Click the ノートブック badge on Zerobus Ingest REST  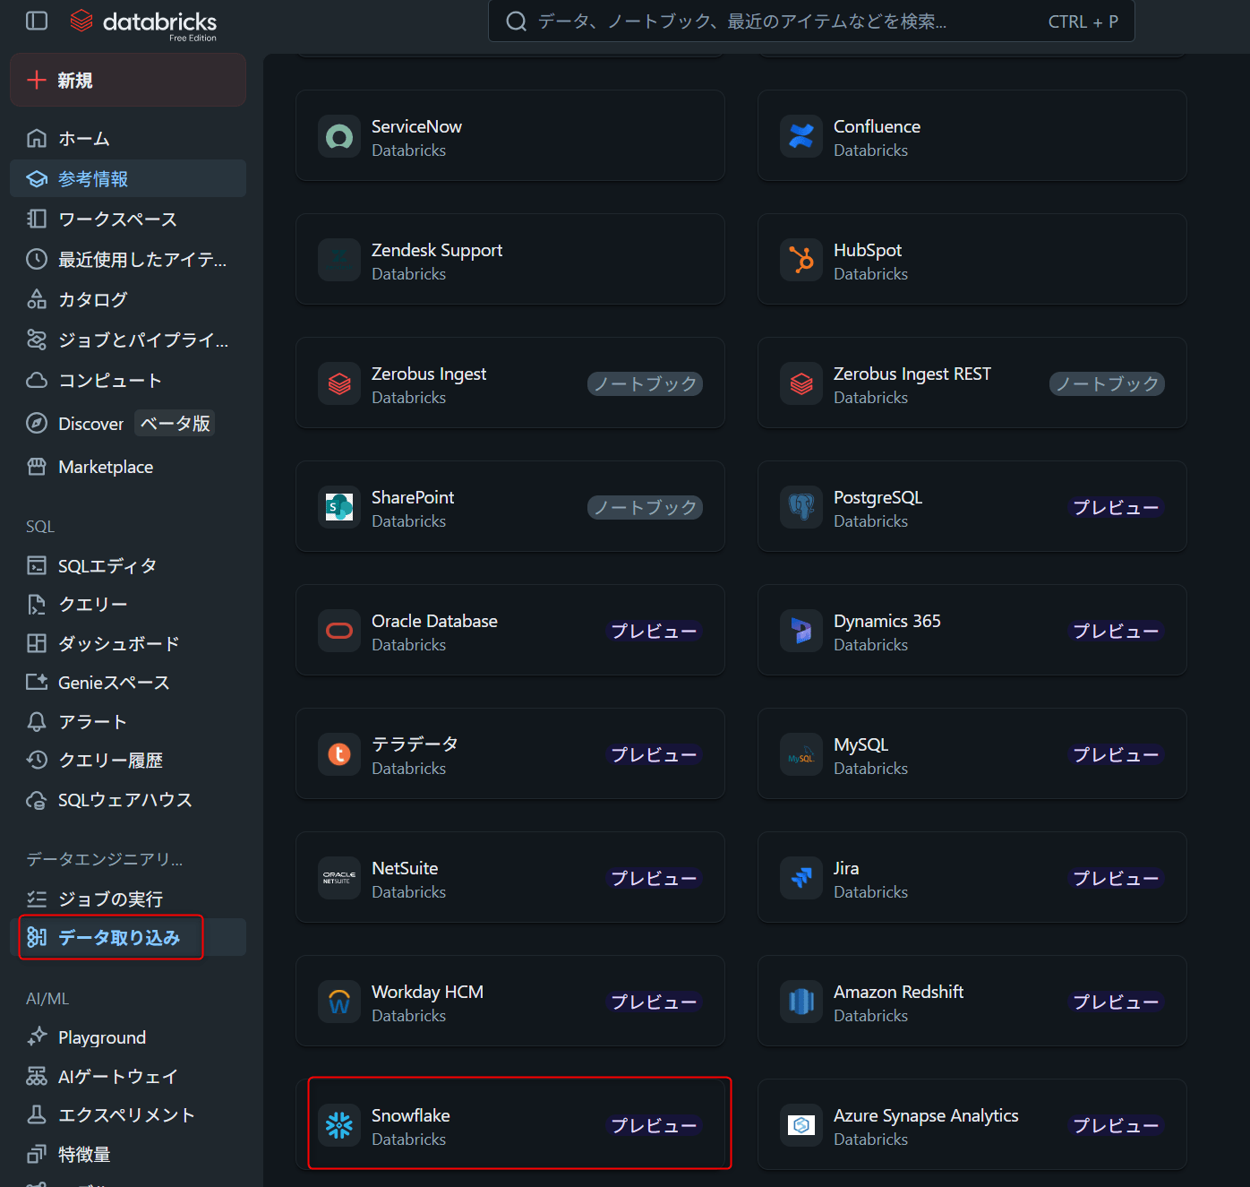tap(1107, 384)
